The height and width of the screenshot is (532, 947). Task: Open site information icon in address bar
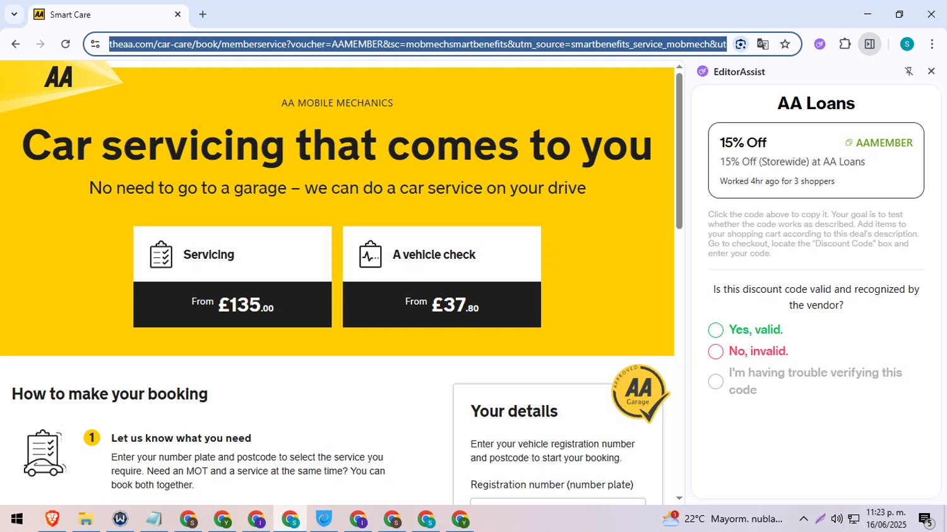click(x=95, y=44)
